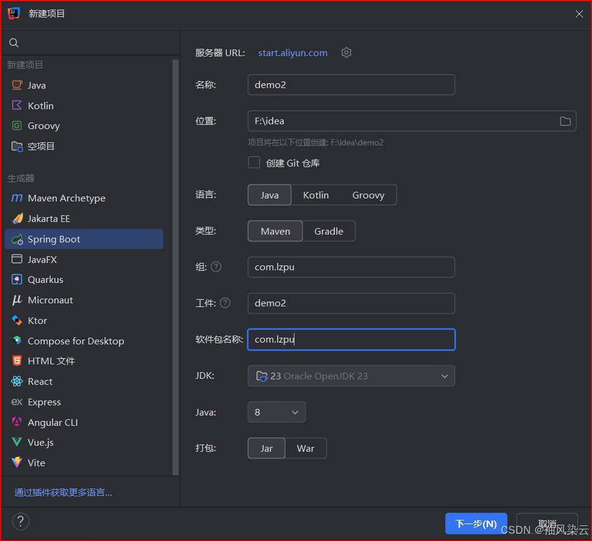
Task: Choose Groovy as the language
Action: 368,195
